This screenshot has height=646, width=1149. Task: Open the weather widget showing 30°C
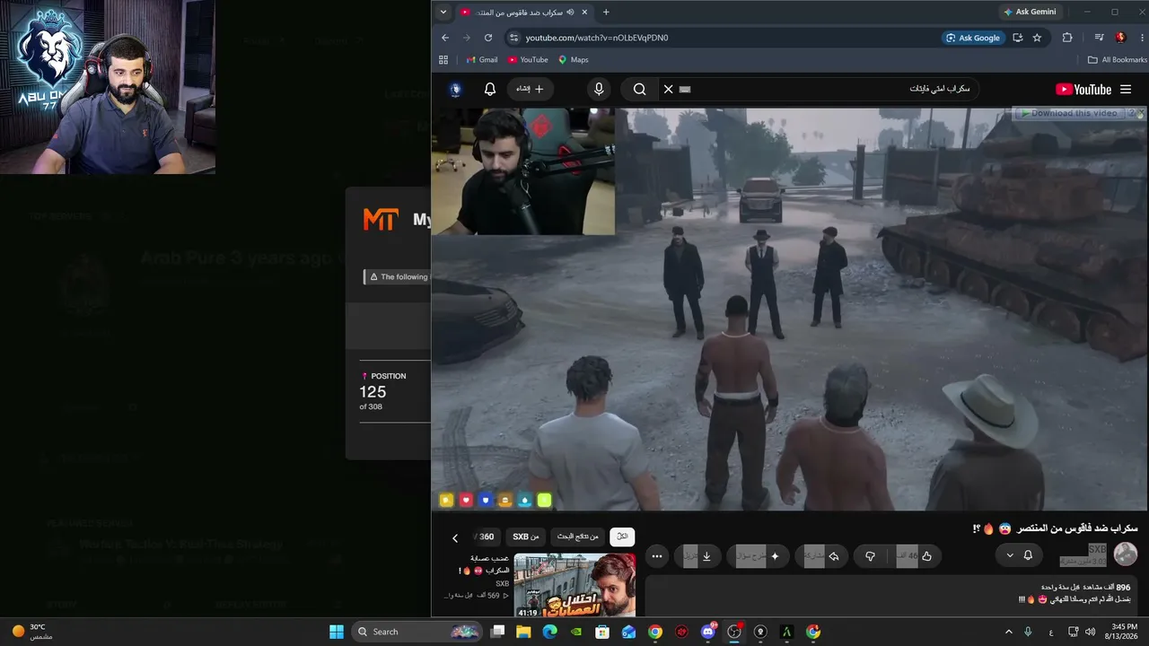(x=31, y=632)
